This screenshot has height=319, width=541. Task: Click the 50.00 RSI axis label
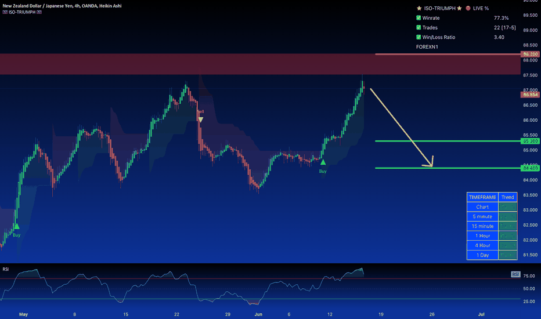(x=529, y=289)
